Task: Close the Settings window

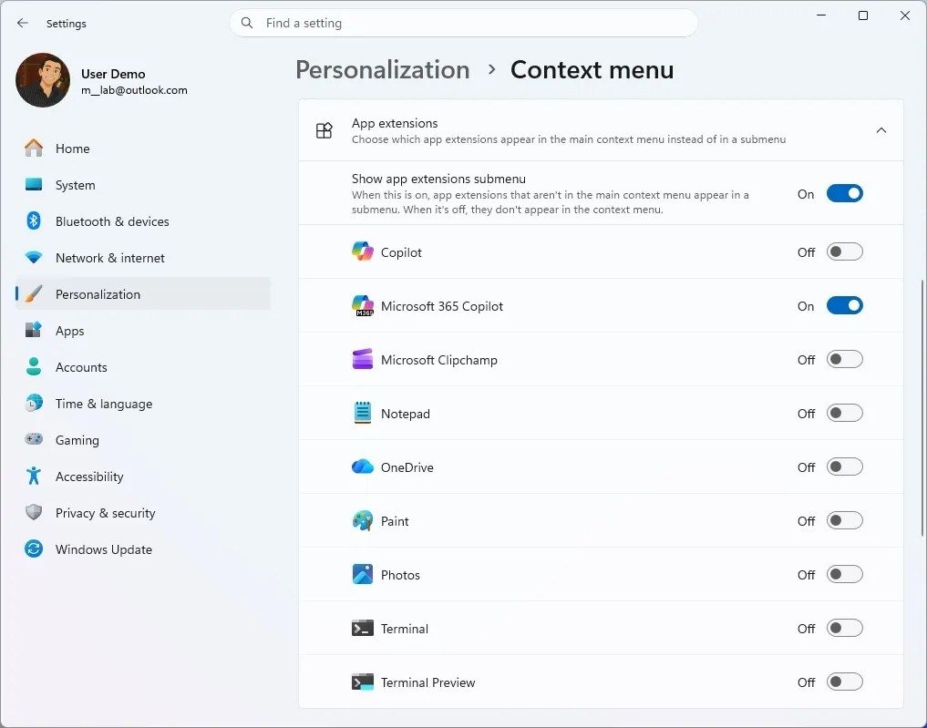Action: [x=904, y=15]
